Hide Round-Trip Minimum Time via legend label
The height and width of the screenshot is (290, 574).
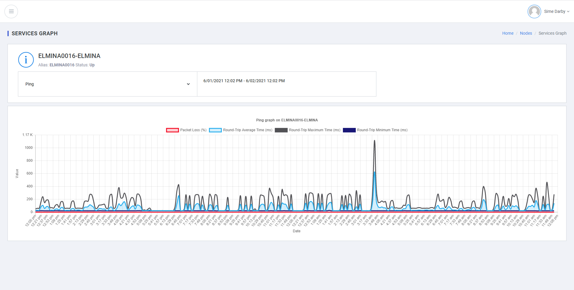coord(382,130)
